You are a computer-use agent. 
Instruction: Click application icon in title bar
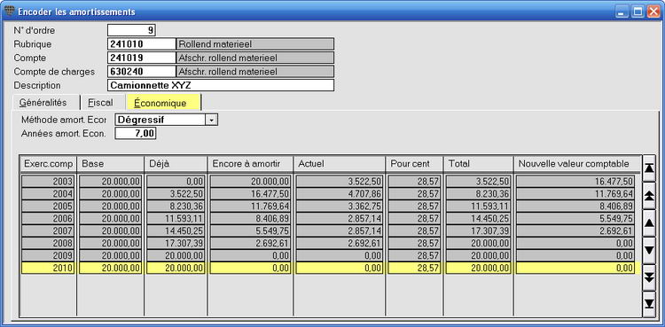tap(11, 11)
